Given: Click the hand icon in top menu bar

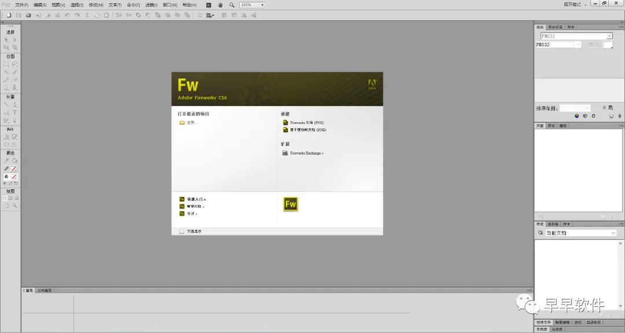Looking at the screenshot, I should point(220,5).
